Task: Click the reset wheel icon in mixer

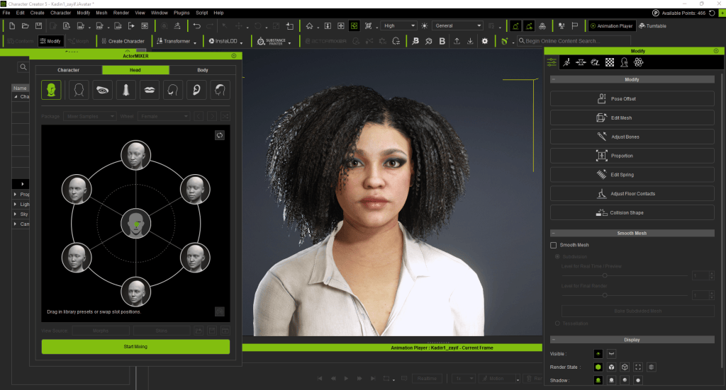Action: (x=220, y=135)
